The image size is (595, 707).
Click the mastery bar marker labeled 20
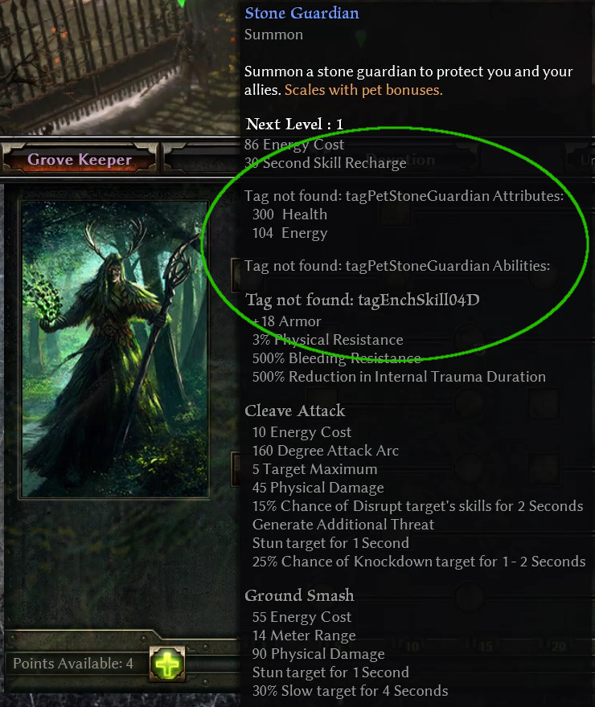(558, 647)
